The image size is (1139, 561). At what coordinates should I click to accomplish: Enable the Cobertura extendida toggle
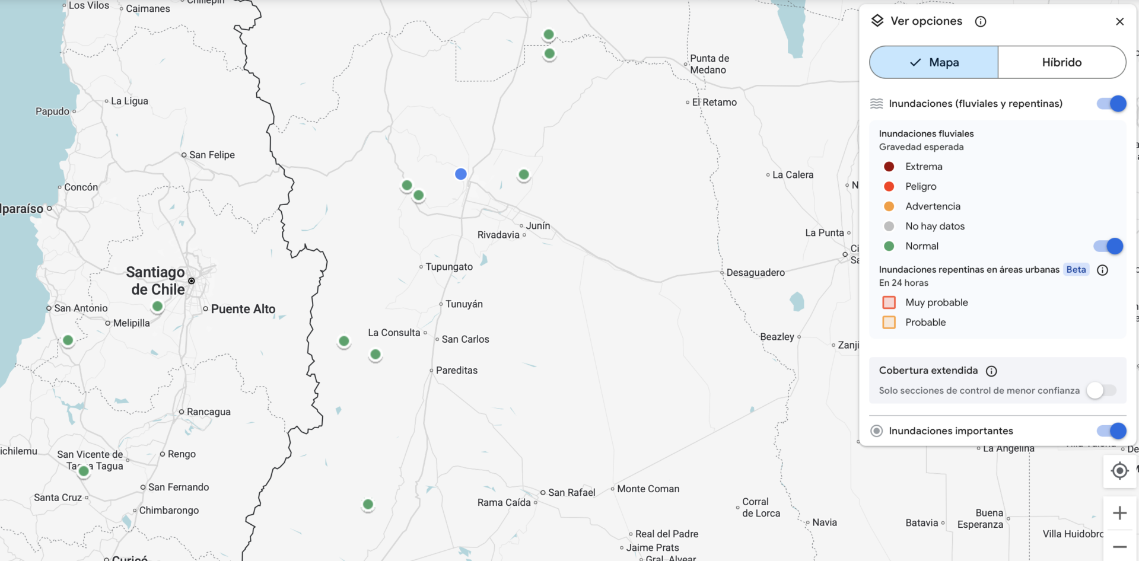[1101, 390]
